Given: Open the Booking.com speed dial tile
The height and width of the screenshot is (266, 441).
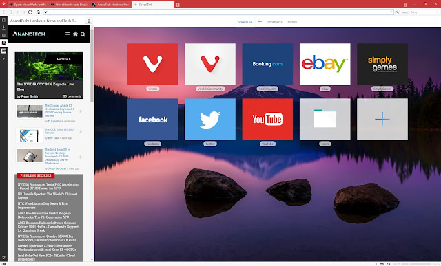Looking at the screenshot, I should pyautogui.click(x=267, y=64).
